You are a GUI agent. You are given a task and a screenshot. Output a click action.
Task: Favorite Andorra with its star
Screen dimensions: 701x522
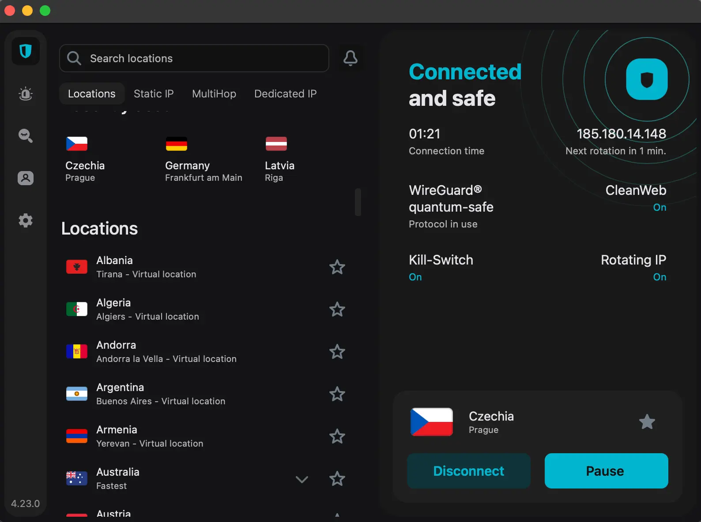point(337,351)
